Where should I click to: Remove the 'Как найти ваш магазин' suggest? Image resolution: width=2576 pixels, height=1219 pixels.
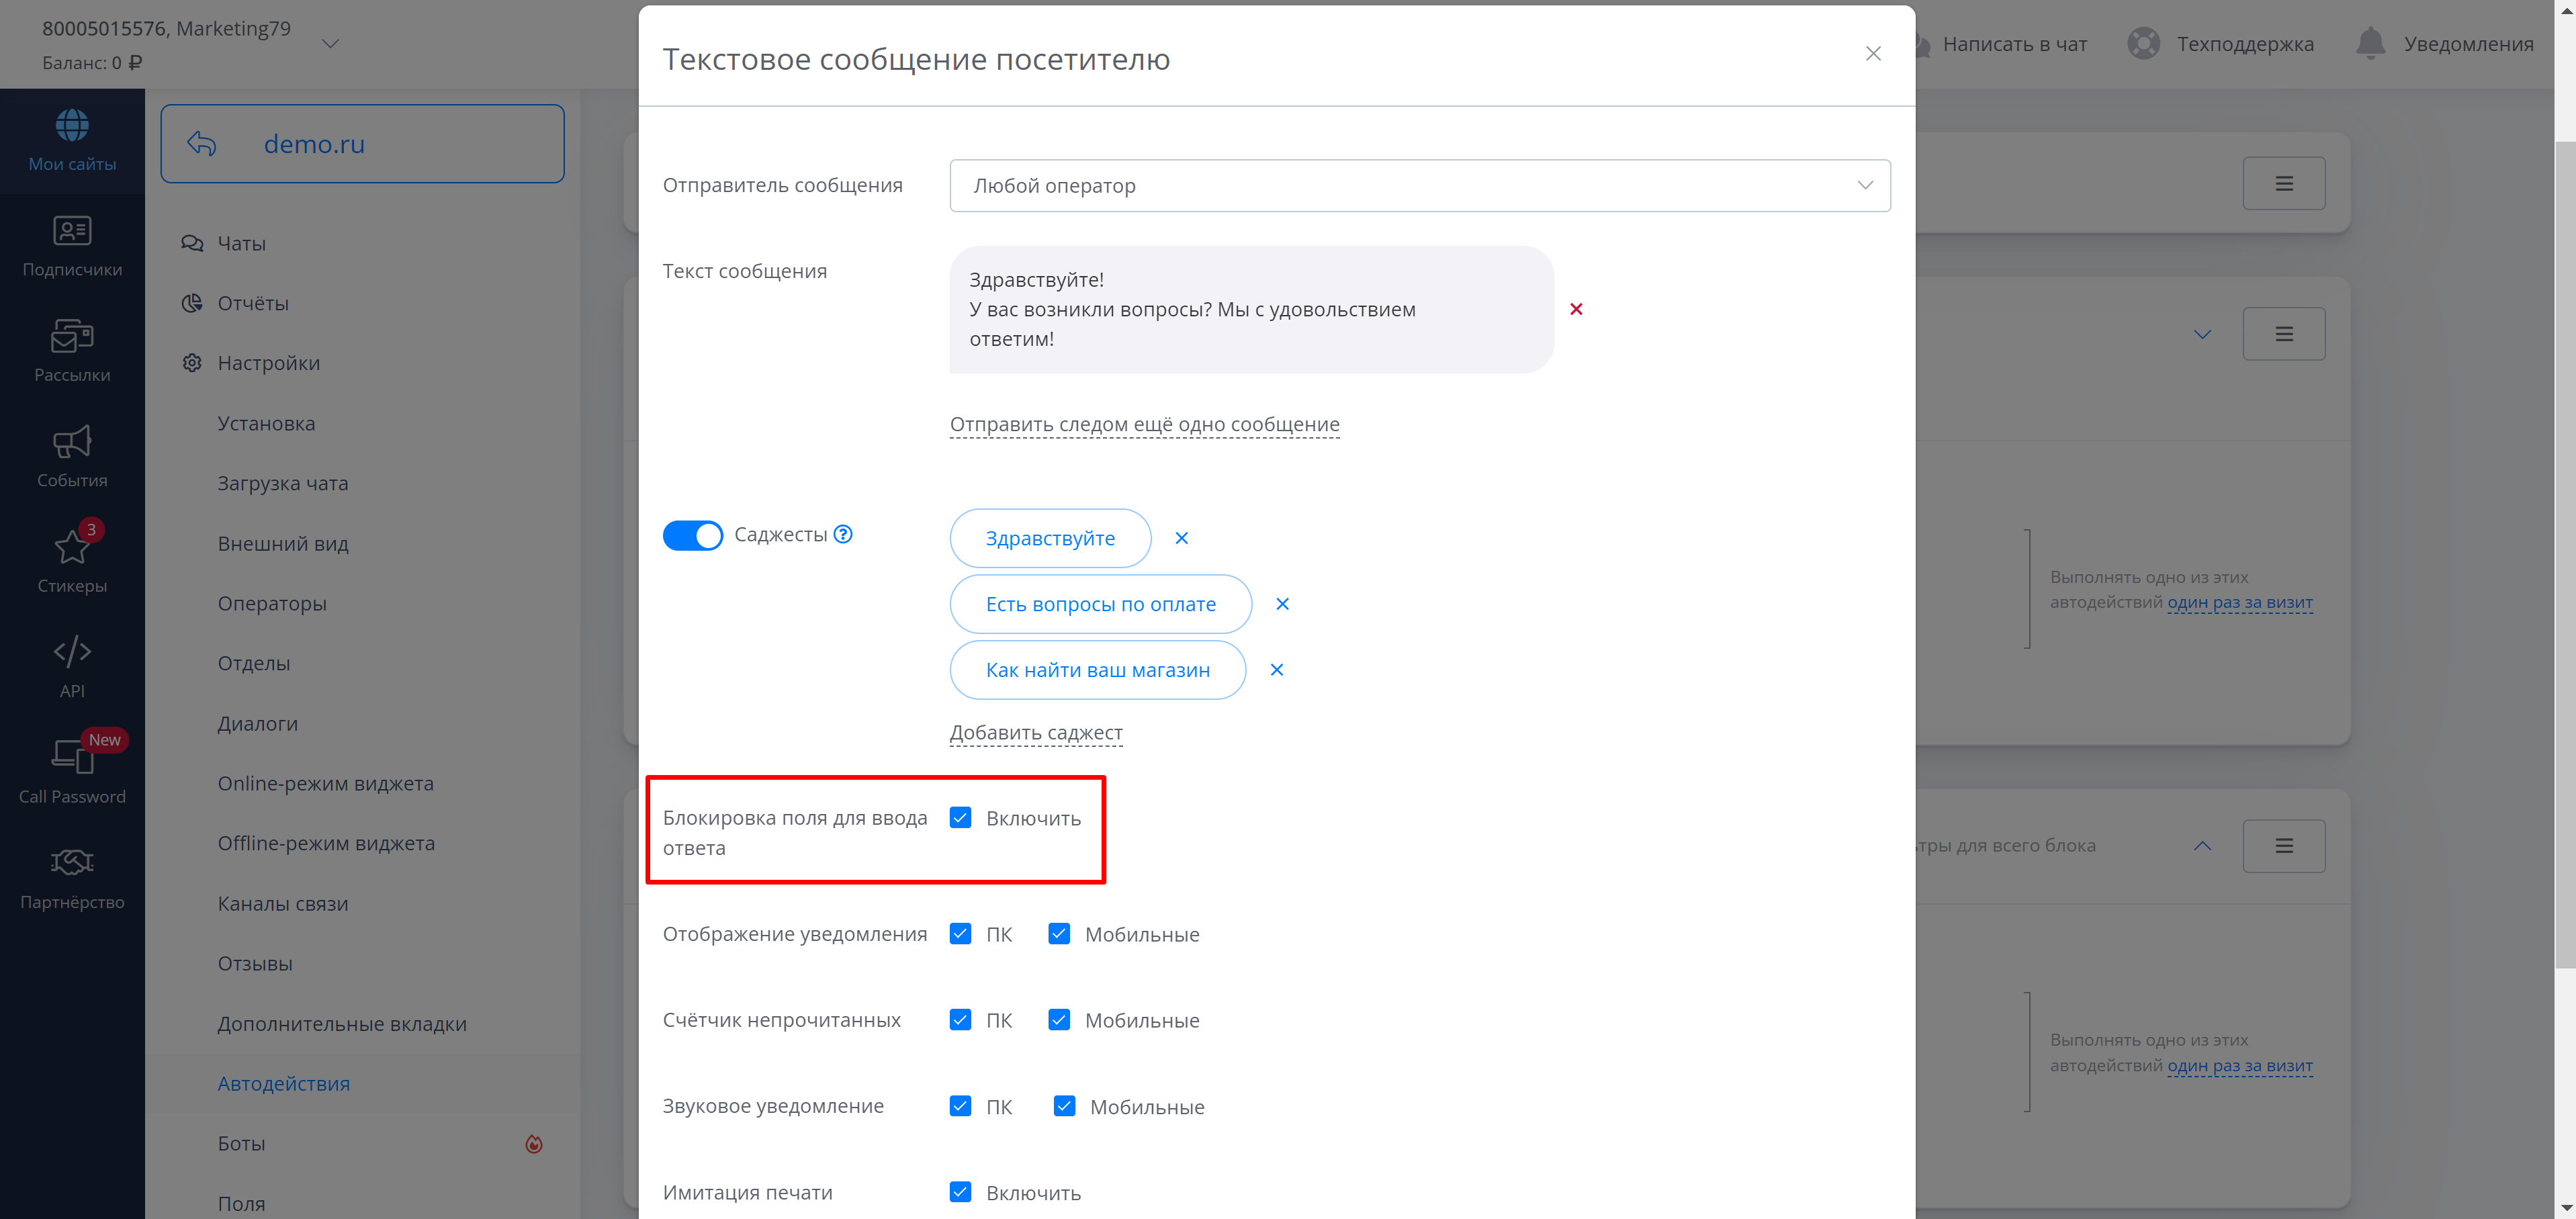1276,670
